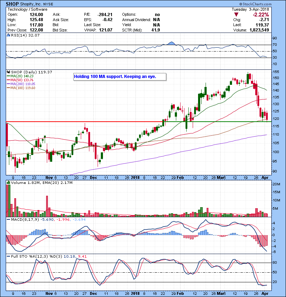Click the SHOP ticker symbol heading
The image size is (286, 297).
pyautogui.click(x=12, y=4)
